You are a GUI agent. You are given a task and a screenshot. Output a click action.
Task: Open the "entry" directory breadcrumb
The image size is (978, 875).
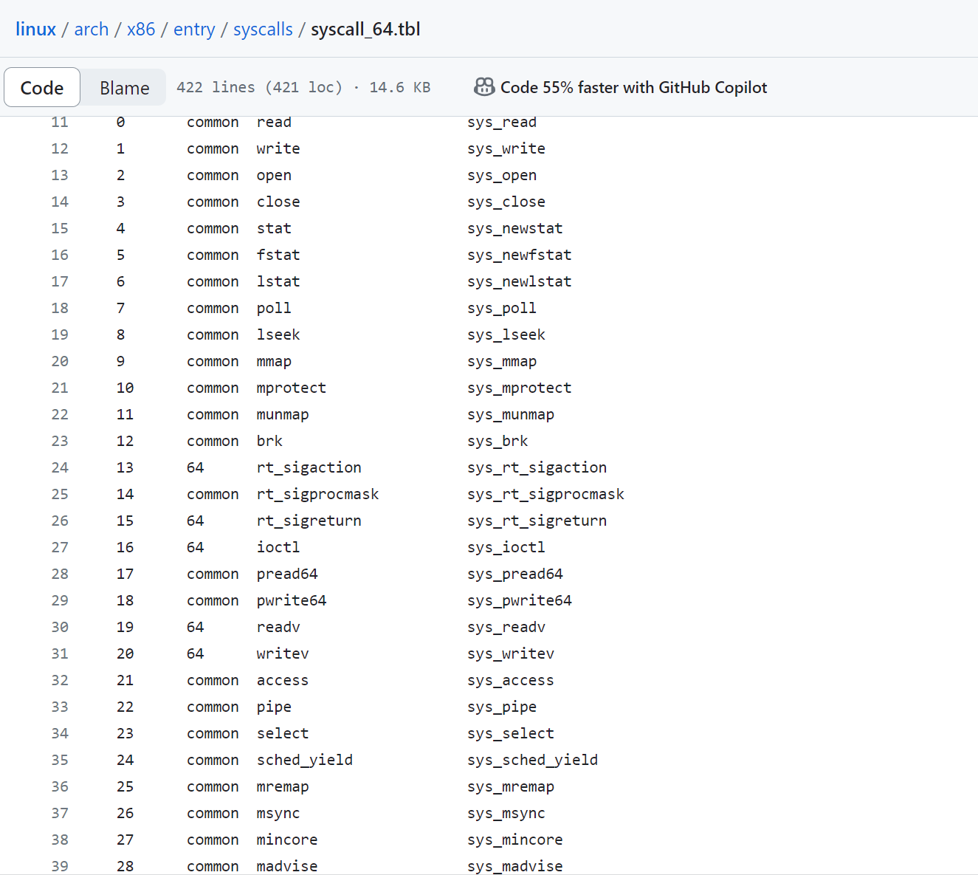click(194, 29)
